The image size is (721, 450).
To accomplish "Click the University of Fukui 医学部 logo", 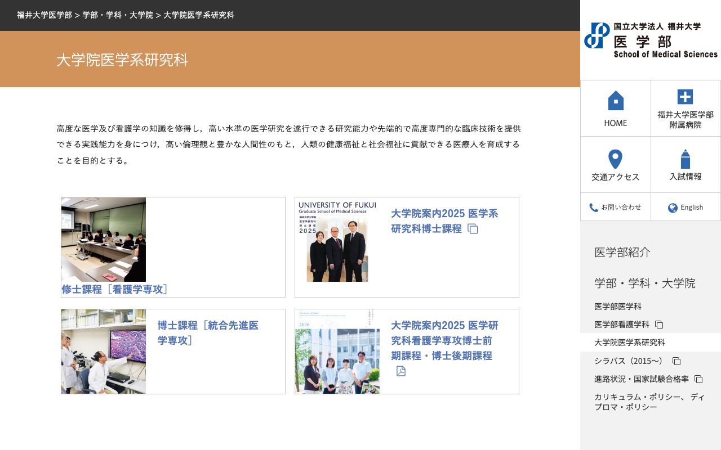I will [649, 39].
